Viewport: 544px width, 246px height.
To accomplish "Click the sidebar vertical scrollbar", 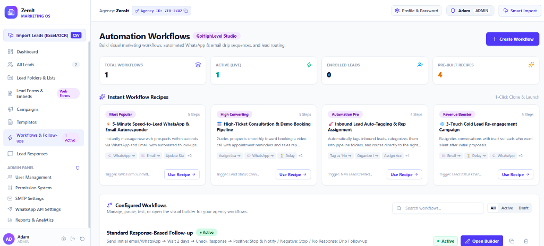I will (89, 135).
